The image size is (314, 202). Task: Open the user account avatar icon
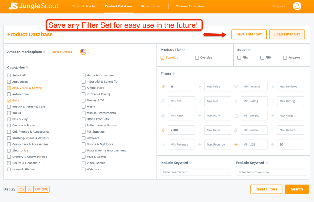[297, 6]
